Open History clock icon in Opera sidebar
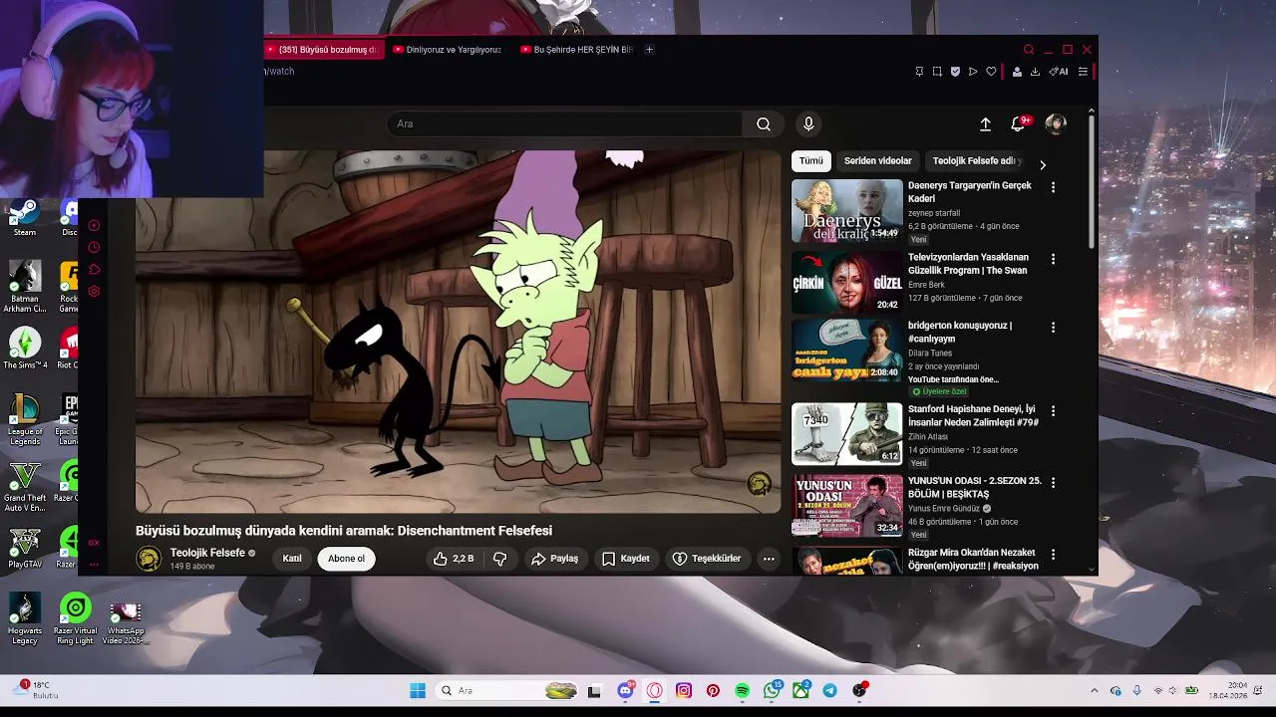The height and width of the screenshot is (717, 1276). click(x=94, y=247)
